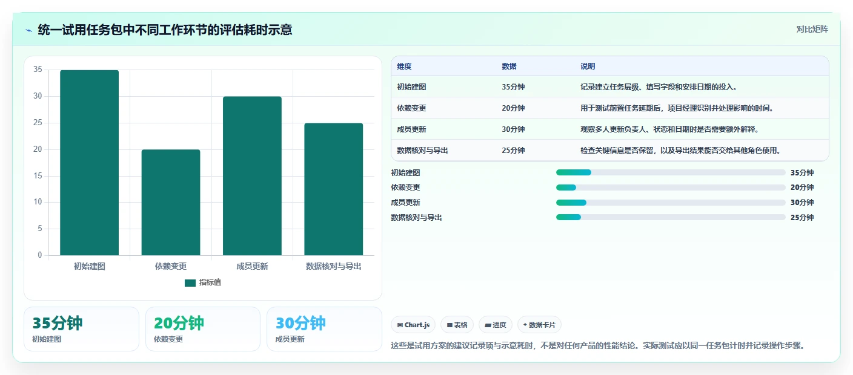This screenshot has width=853, height=375.
Task: Click the lightning icon beside the title
Action: (29, 30)
